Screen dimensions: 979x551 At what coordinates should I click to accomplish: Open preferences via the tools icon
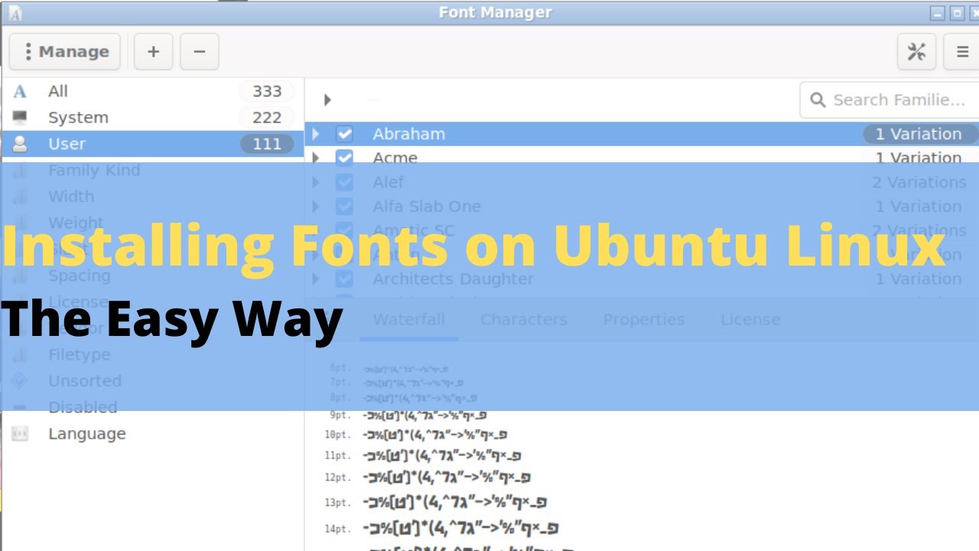coord(916,51)
